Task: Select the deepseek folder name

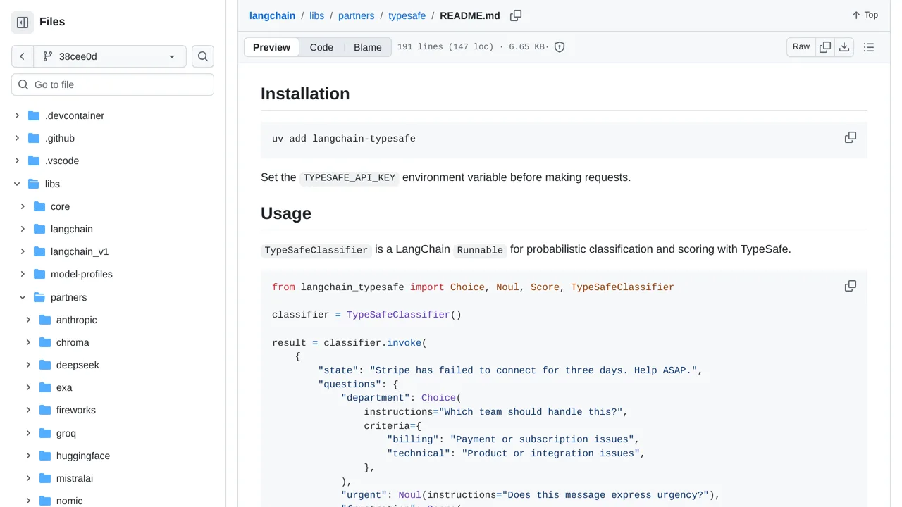Action: coord(78,365)
